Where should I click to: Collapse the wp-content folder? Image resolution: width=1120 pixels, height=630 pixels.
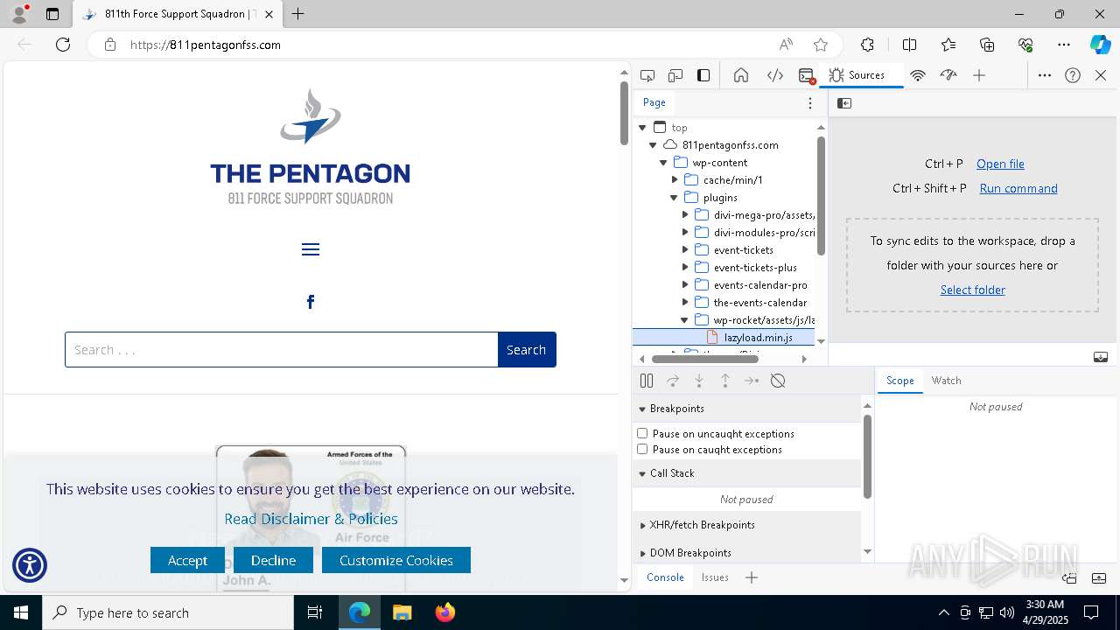pos(663,163)
